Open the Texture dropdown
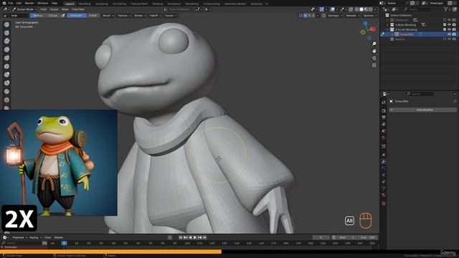Image resolution: width=459 pixels, height=258 pixels. [x=124, y=16]
